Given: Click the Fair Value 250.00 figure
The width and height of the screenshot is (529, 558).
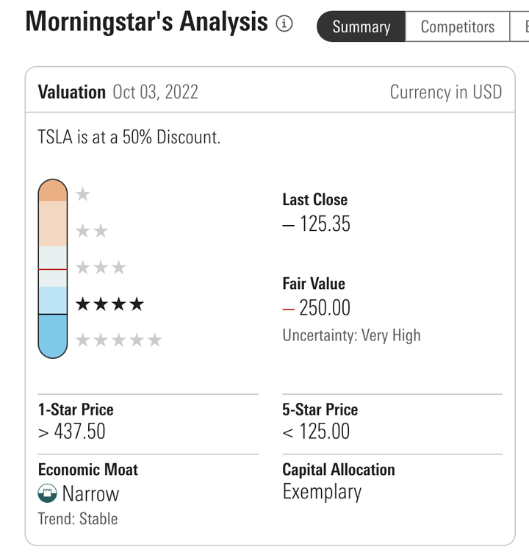Looking at the screenshot, I should click(x=325, y=308).
